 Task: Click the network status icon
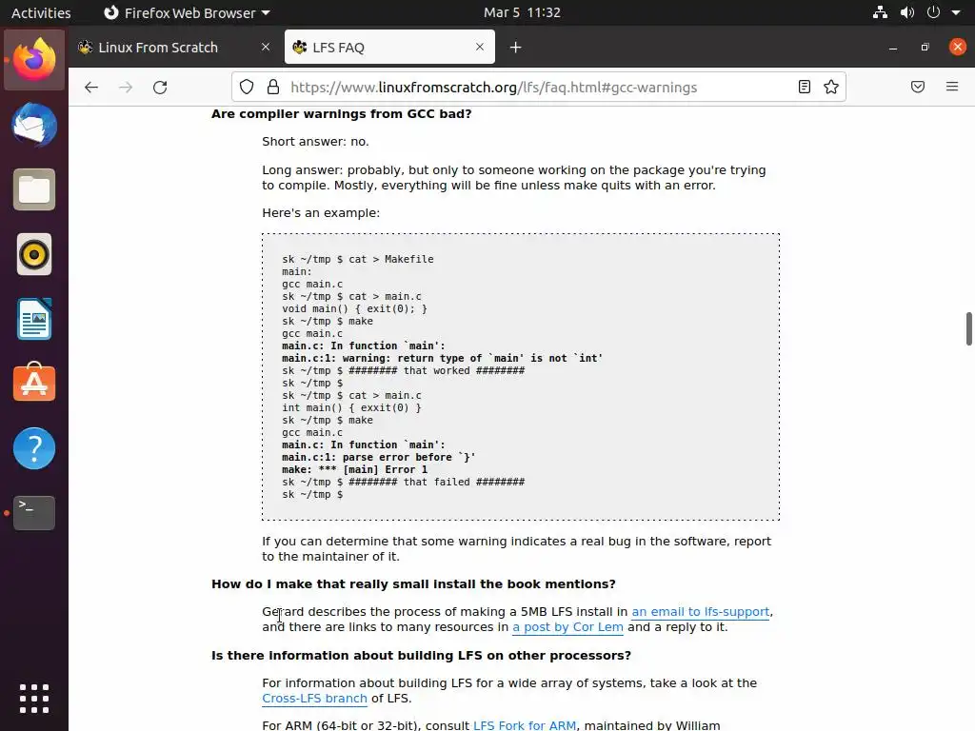click(880, 12)
